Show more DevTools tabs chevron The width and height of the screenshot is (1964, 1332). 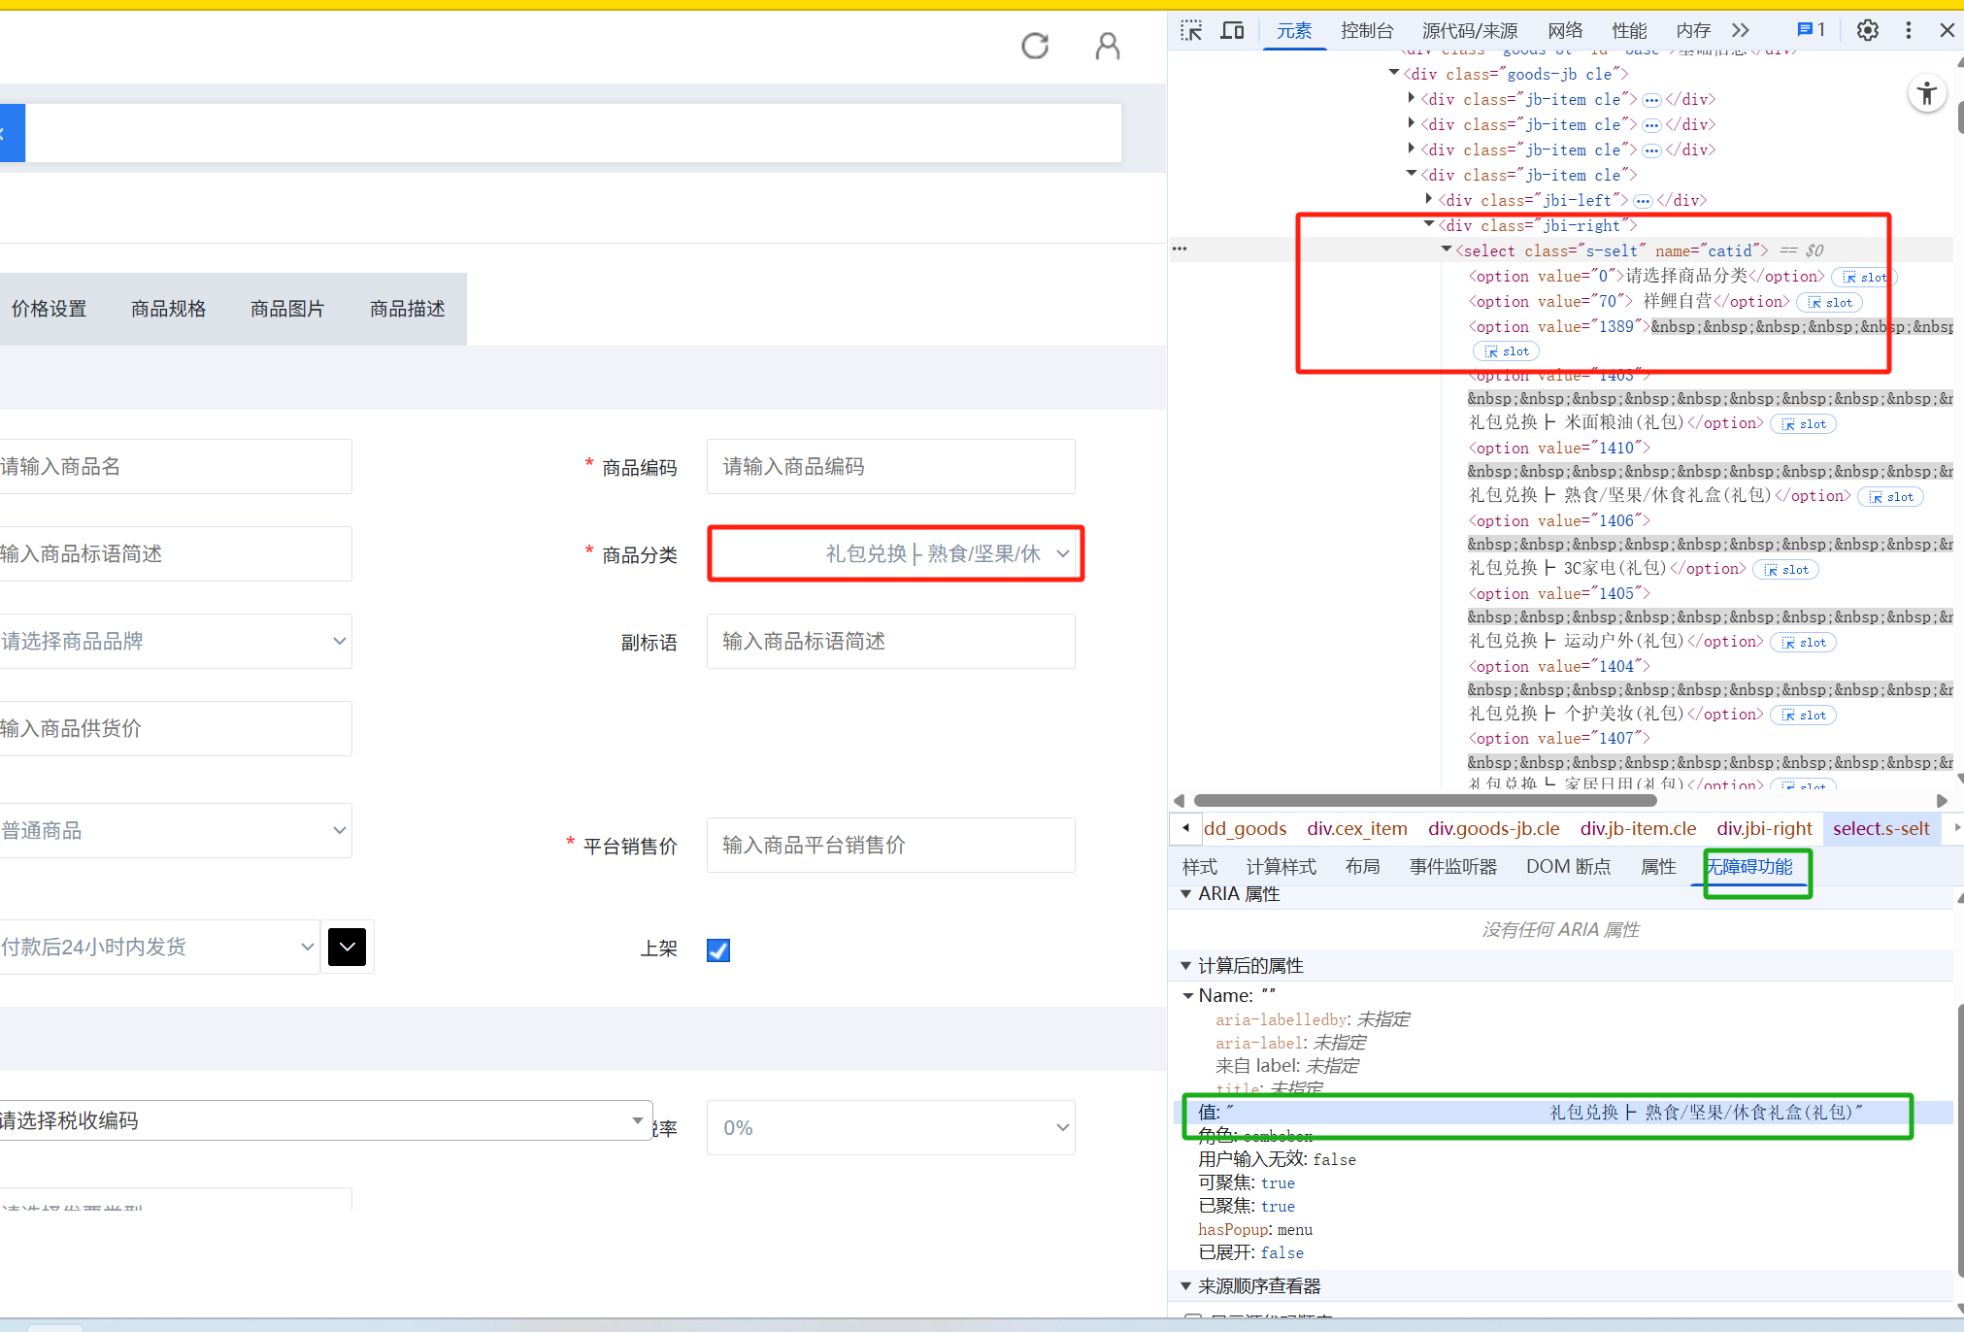[x=1741, y=30]
